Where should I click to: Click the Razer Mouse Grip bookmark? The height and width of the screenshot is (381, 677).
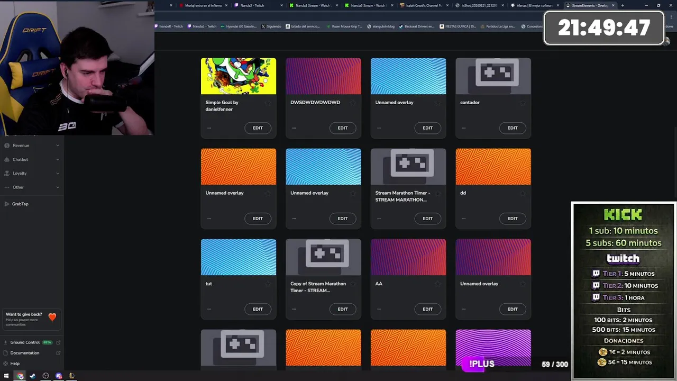pos(344,26)
